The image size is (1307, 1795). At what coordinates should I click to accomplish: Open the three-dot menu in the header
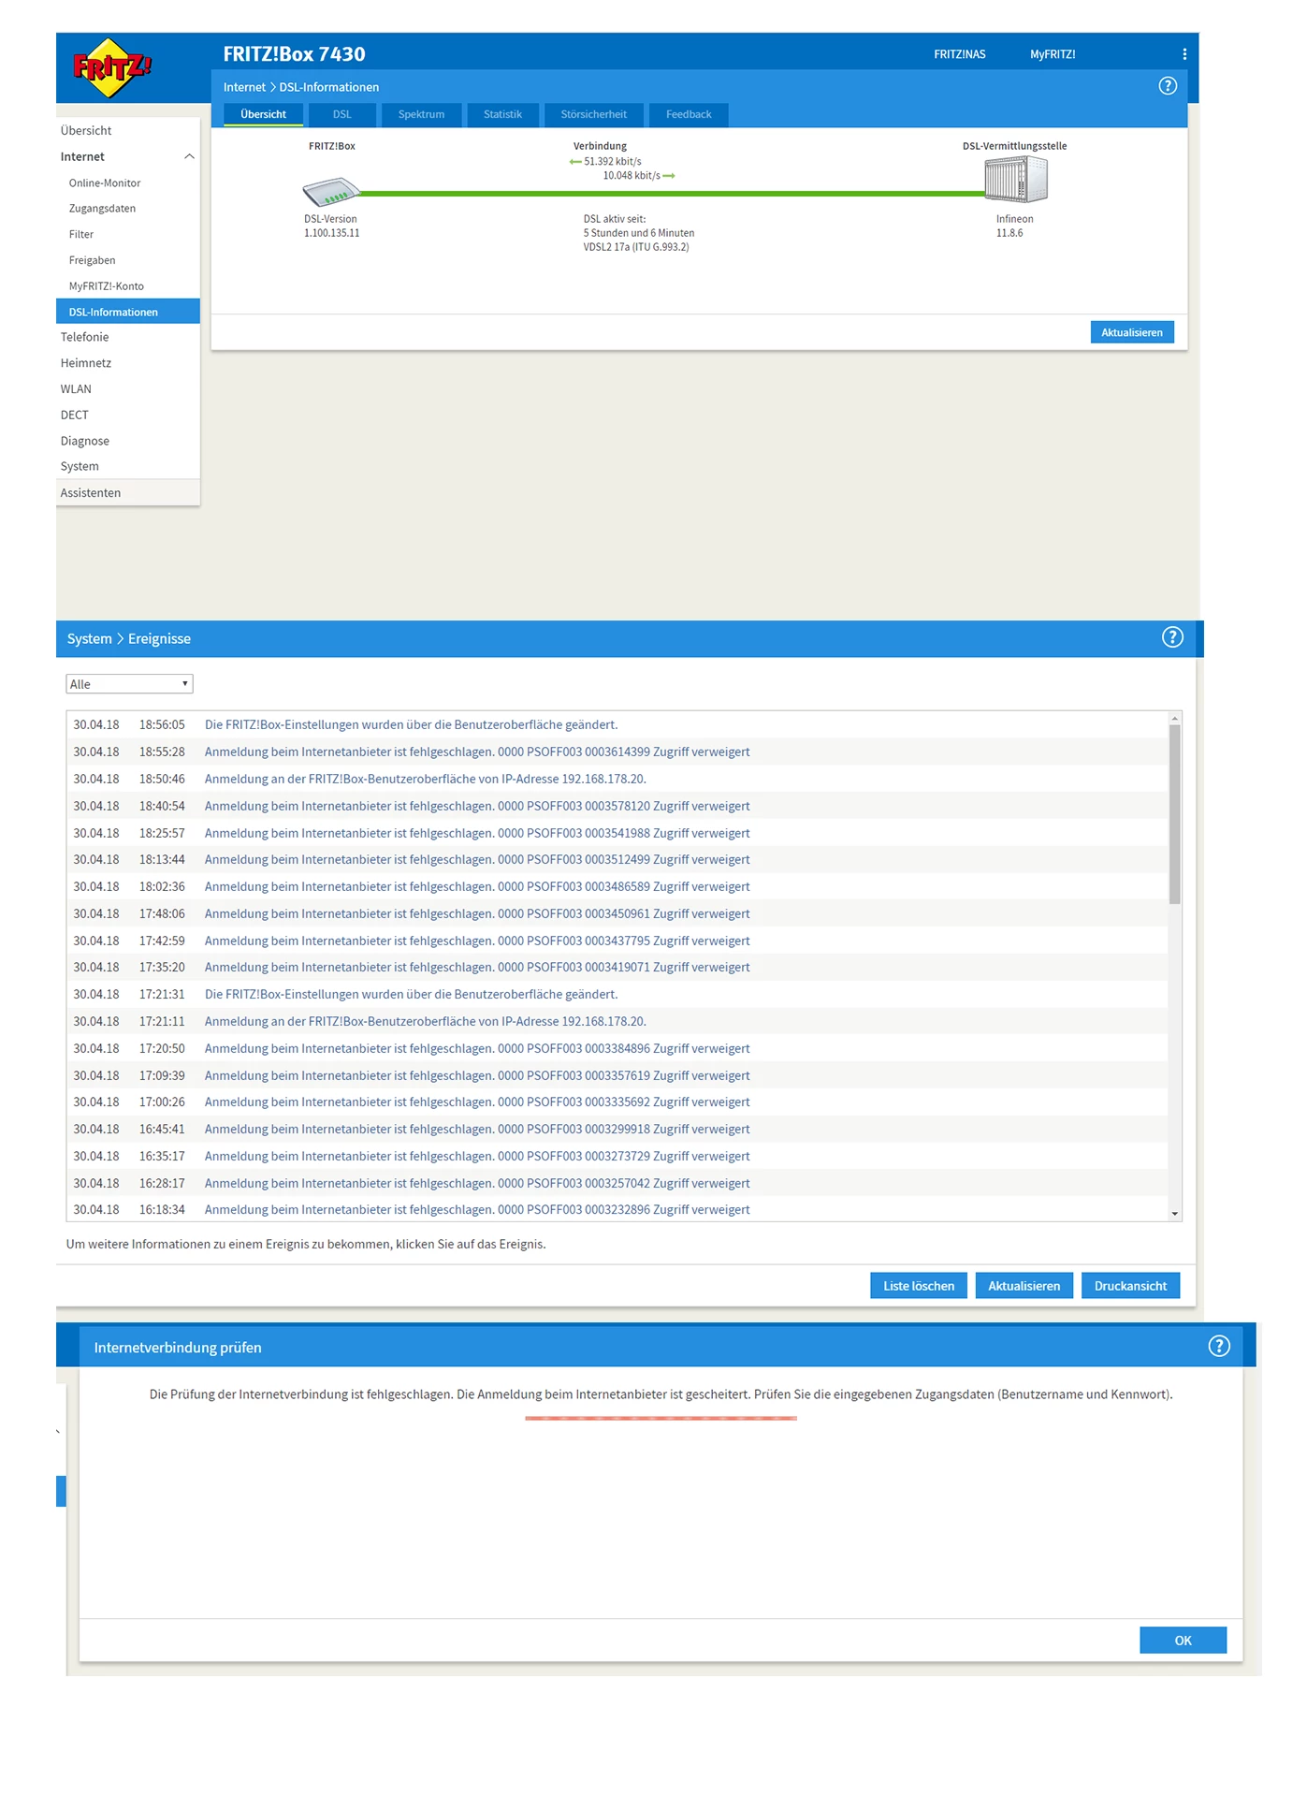[x=1184, y=54]
